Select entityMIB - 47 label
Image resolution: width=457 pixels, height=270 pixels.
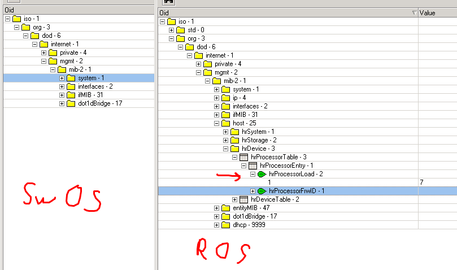pyautogui.click(x=251, y=208)
